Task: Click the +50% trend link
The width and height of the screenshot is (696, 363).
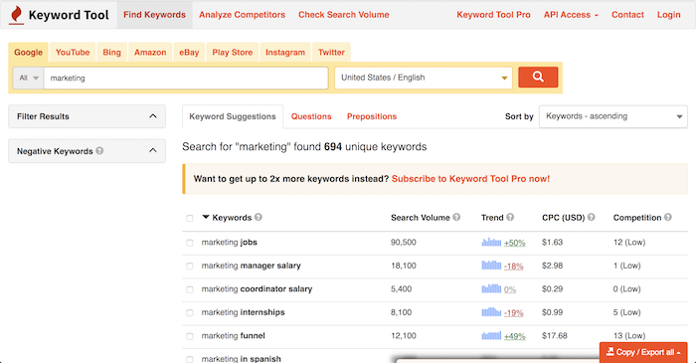Action: point(515,243)
